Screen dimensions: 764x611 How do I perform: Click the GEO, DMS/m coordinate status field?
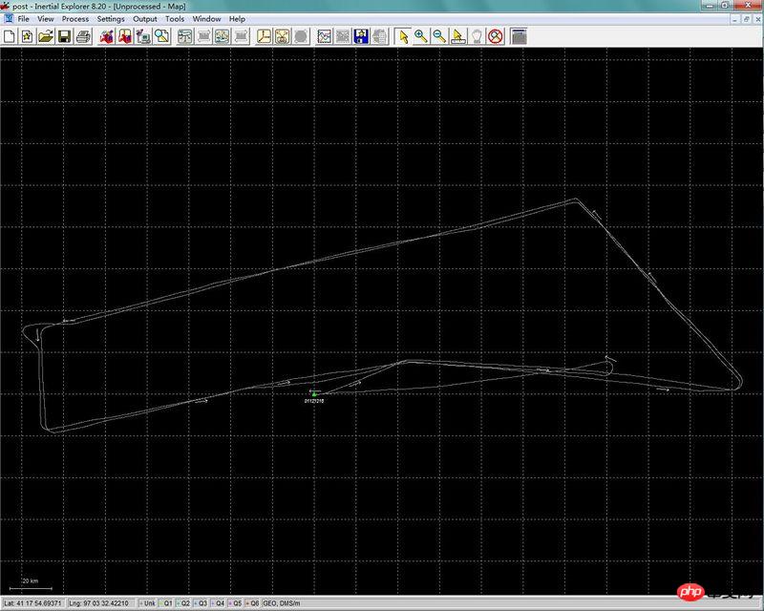[284, 603]
